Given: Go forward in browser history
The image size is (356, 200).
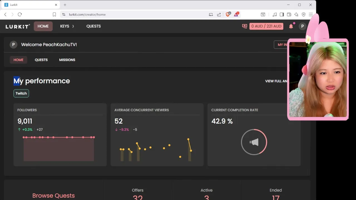Looking at the screenshot, I should [x=12, y=14].
